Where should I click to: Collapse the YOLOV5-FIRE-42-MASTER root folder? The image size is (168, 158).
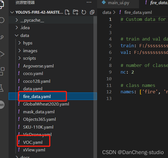pos(12,12)
